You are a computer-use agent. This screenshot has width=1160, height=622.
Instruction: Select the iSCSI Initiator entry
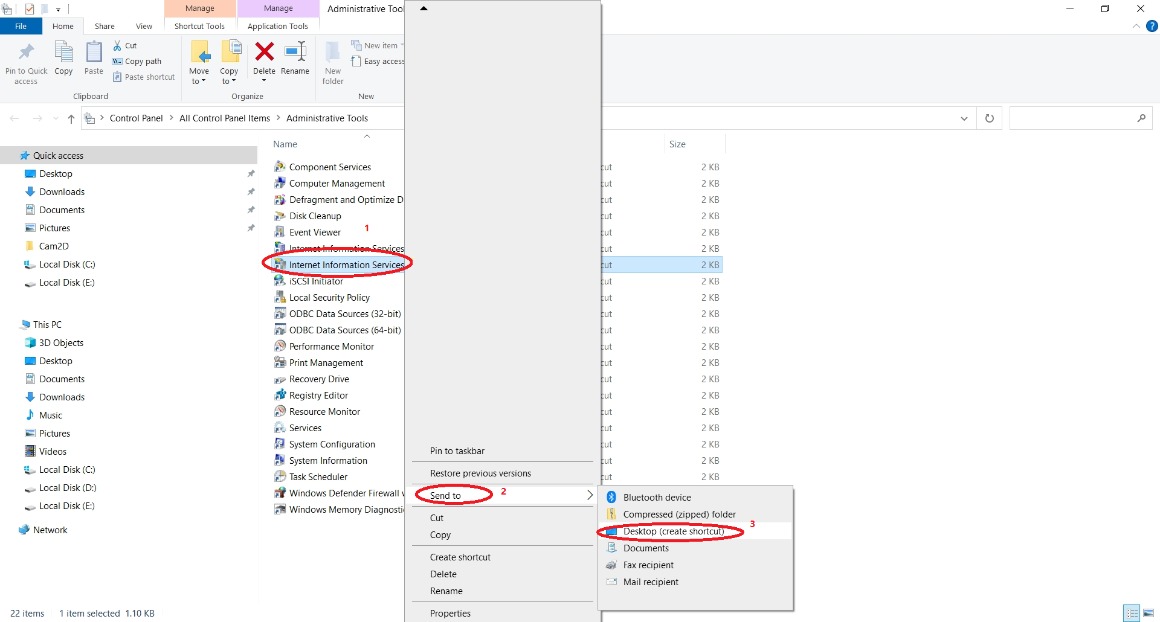316,281
